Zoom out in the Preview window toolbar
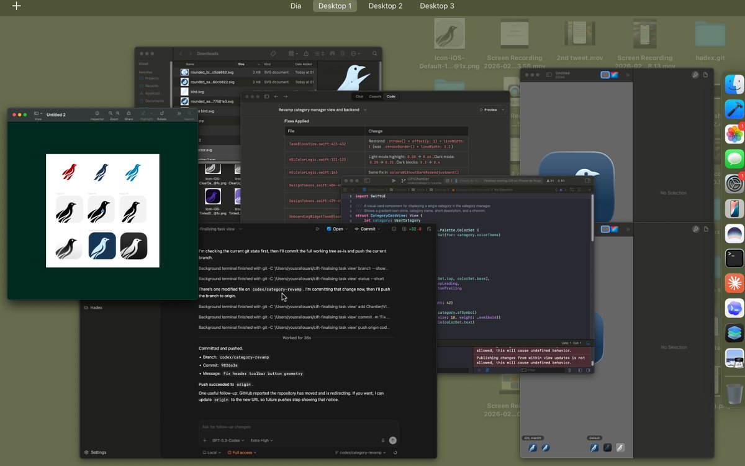 (111, 114)
